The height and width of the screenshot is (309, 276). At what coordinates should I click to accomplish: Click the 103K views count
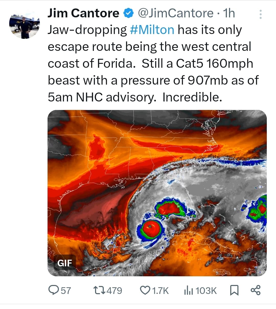click(206, 291)
